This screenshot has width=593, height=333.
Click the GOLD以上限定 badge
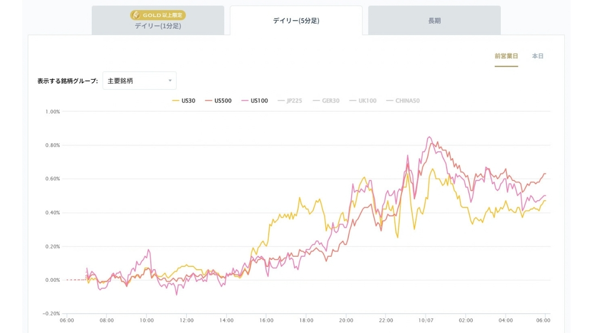pos(158,15)
